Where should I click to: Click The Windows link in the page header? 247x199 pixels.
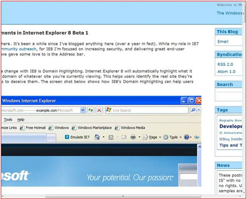pyautogui.click(x=229, y=13)
